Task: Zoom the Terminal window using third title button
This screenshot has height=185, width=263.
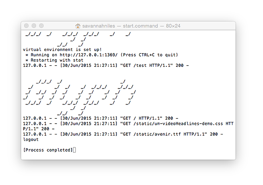Action: tap(42, 26)
